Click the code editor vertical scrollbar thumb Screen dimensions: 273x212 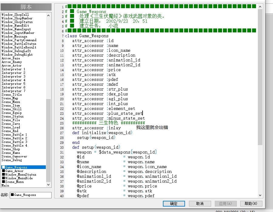click(x=260, y=77)
